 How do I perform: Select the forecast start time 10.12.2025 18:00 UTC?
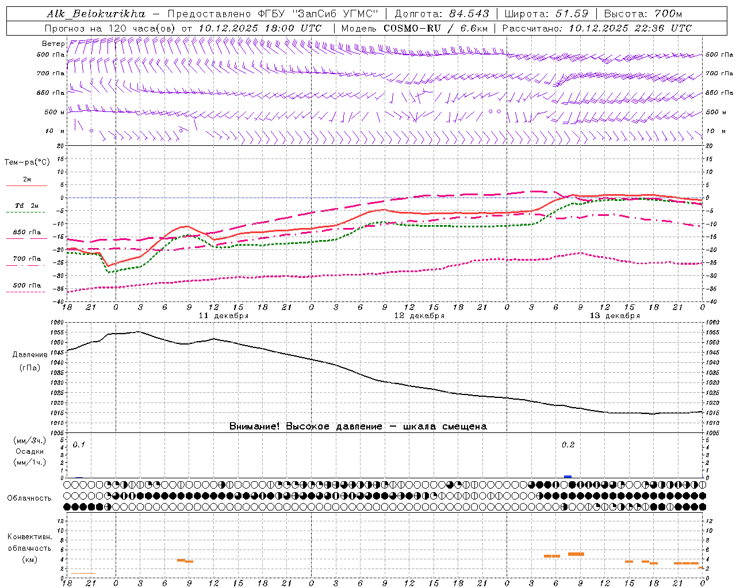tap(260, 28)
